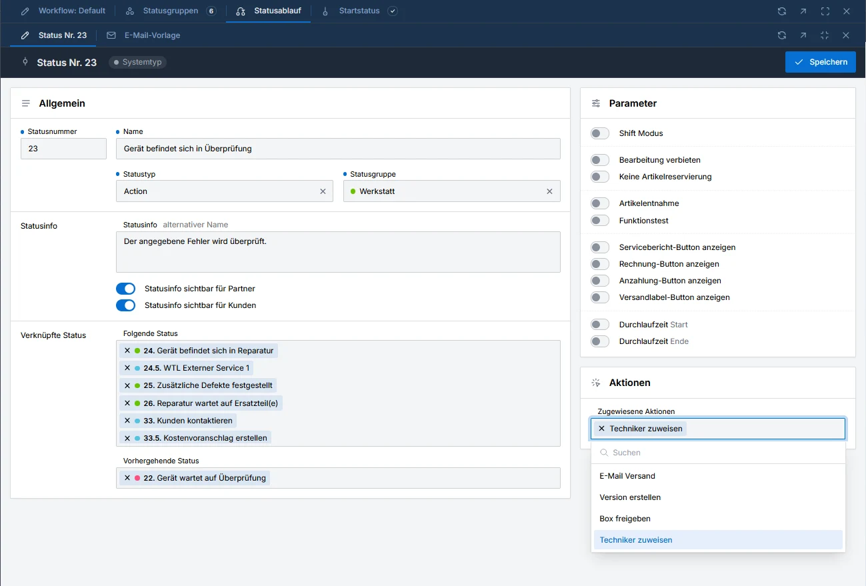Open the Startstatus tab
Viewport: 866px width, 586px height.
(x=359, y=11)
